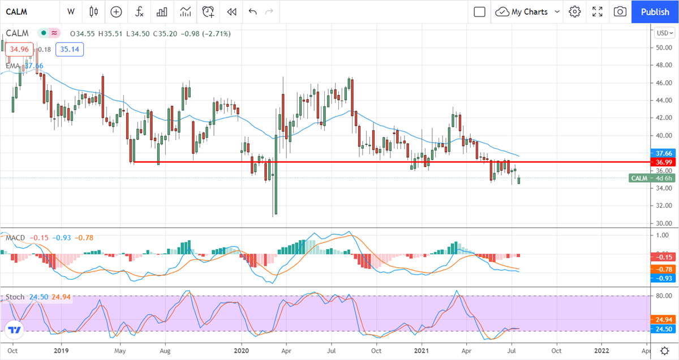Take a chart snapshot with the camera icon
679x360 pixels.
(x=620, y=12)
